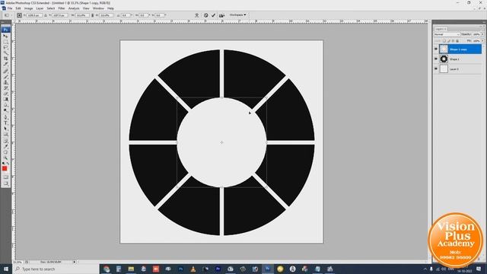487x274 pixels.
Task: Select the Type tool
Action: (5, 123)
